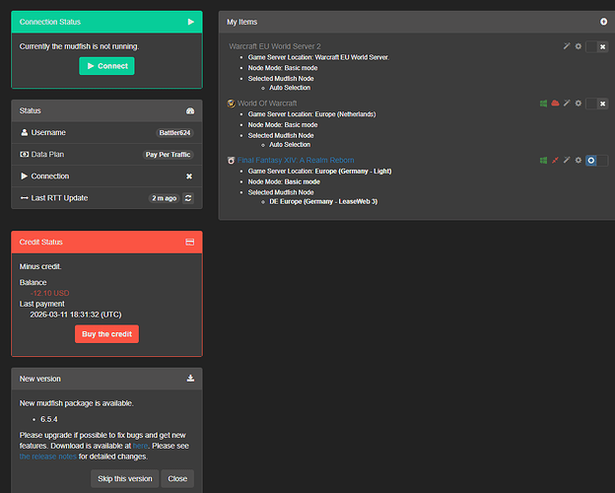Toggle off the Final Fantasy XIV switch
Image resolution: width=615 pixels, height=493 pixels.
pos(596,161)
